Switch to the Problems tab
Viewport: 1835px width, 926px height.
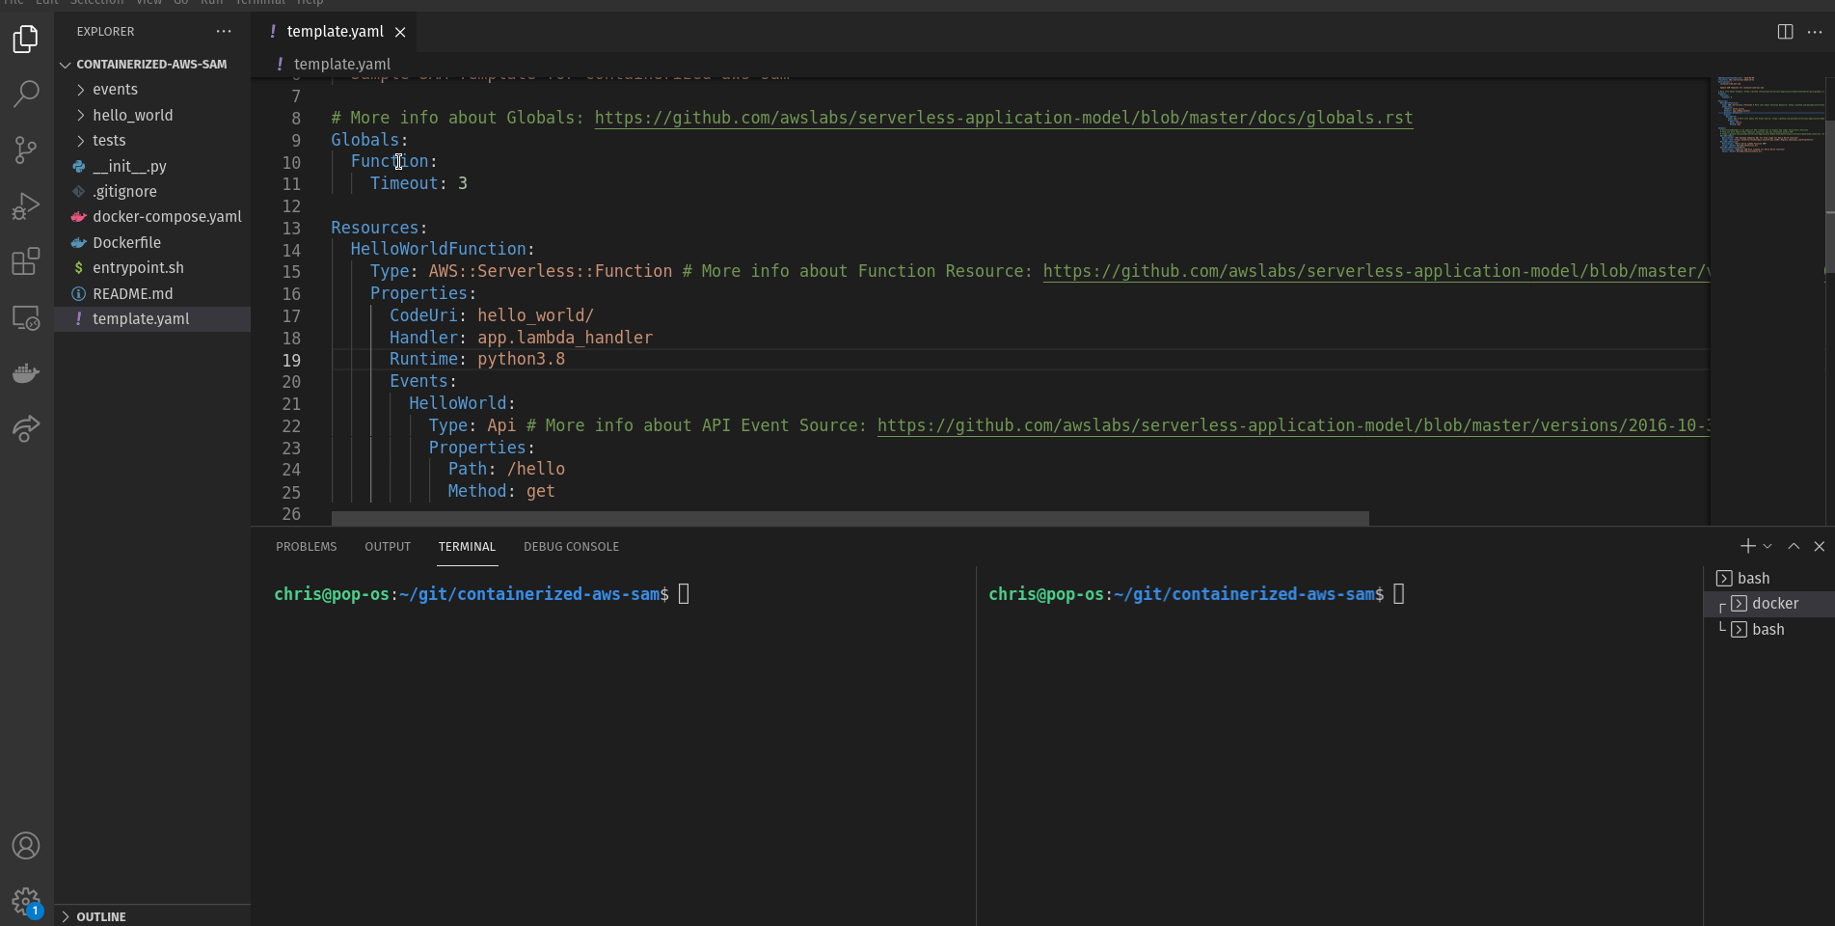pos(307,546)
